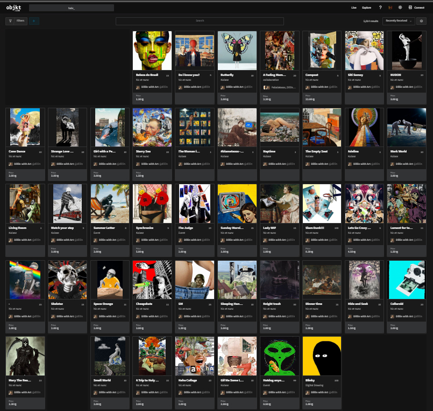Click the creator avatar on the Synchronize card
The width and height of the screenshot is (433, 411).
click(x=138, y=240)
